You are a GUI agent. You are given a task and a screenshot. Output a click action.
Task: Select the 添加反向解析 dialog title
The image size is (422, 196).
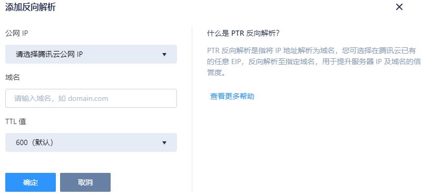pos(31,7)
